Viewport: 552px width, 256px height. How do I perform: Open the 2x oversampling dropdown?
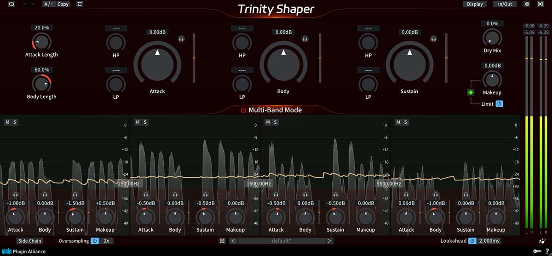106,241
